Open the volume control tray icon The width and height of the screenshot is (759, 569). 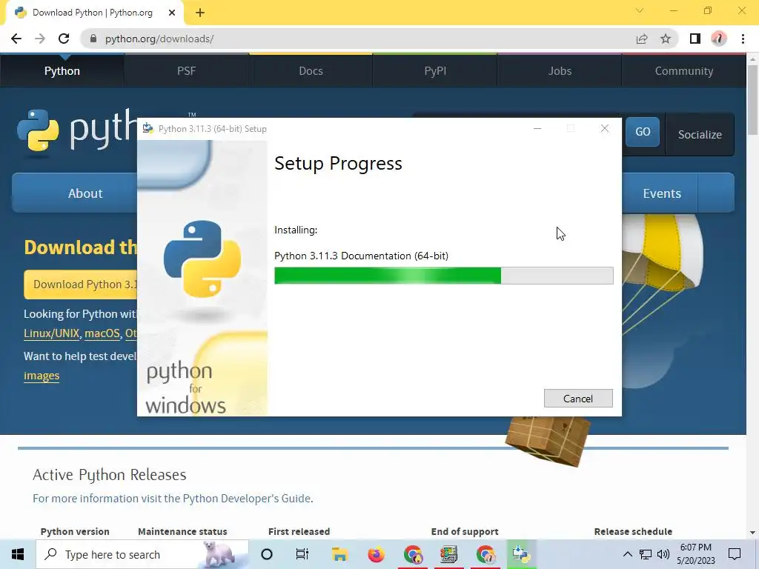[663, 554]
